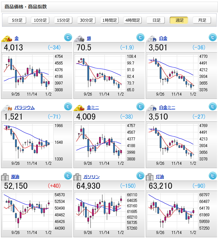This screenshot has width=218, height=240.
Task: Select the 日足 daily chart tab
Action: (156, 20)
